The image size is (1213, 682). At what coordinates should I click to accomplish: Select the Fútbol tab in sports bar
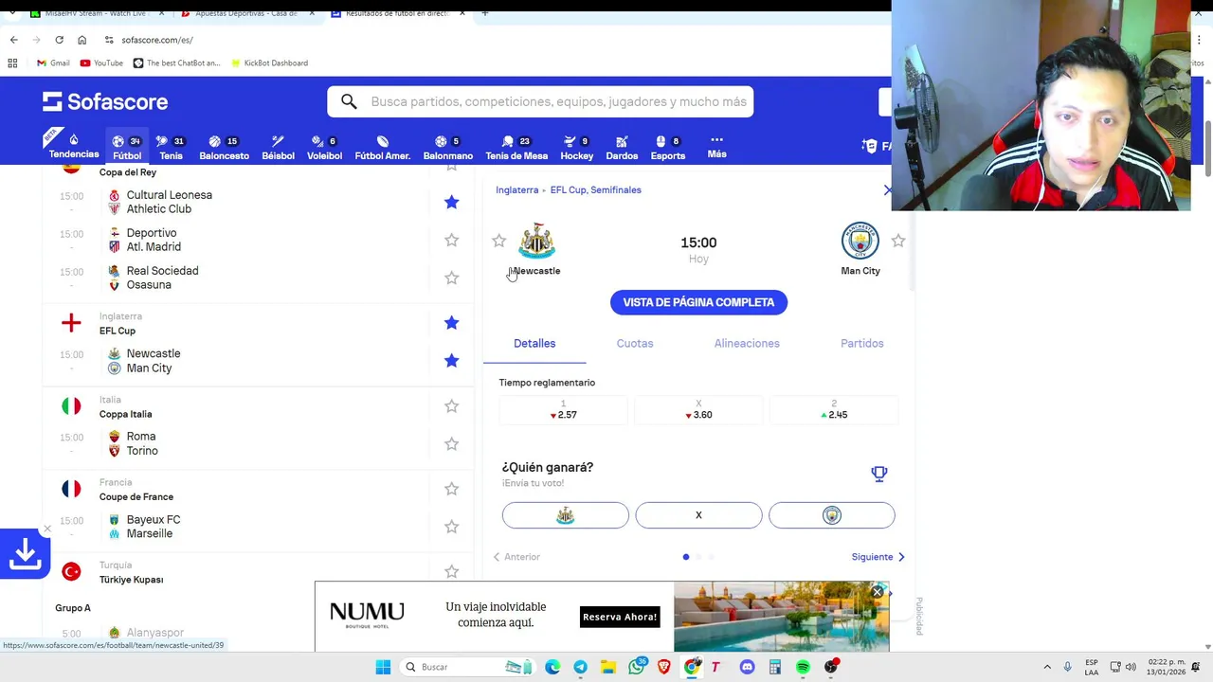tap(127, 147)
